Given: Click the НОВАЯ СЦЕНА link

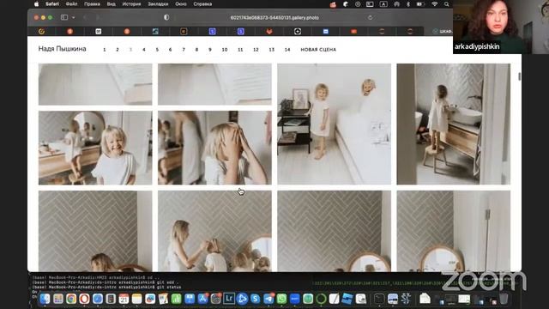Looking at the screenshot, I should (318, 50).
